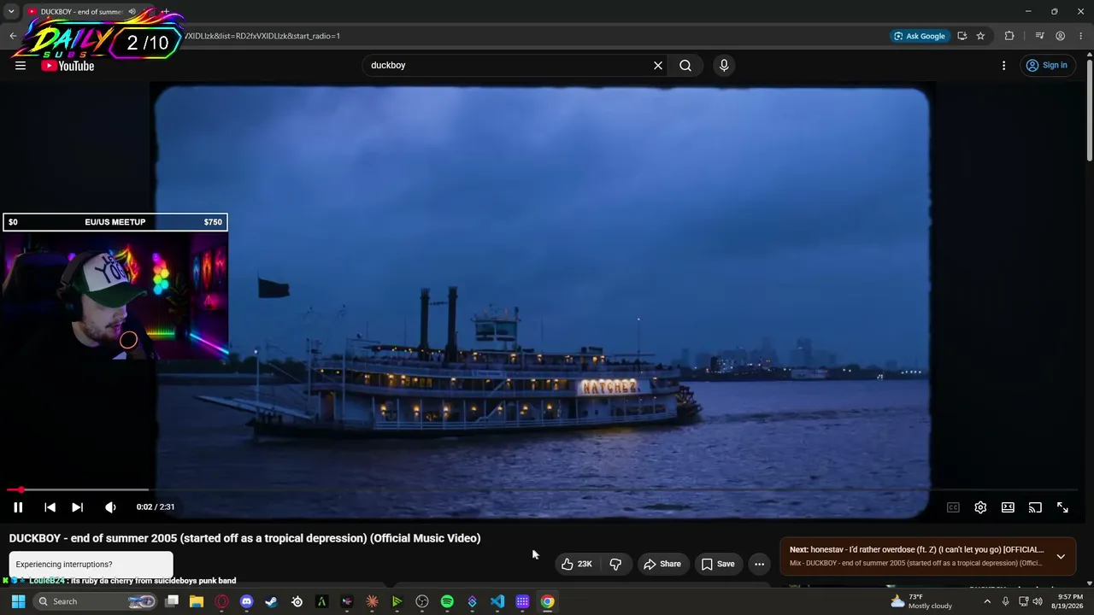Open Task View on the taskbar
The height and width of the screenshot is (615, 1094).
[x=172, y=601]
